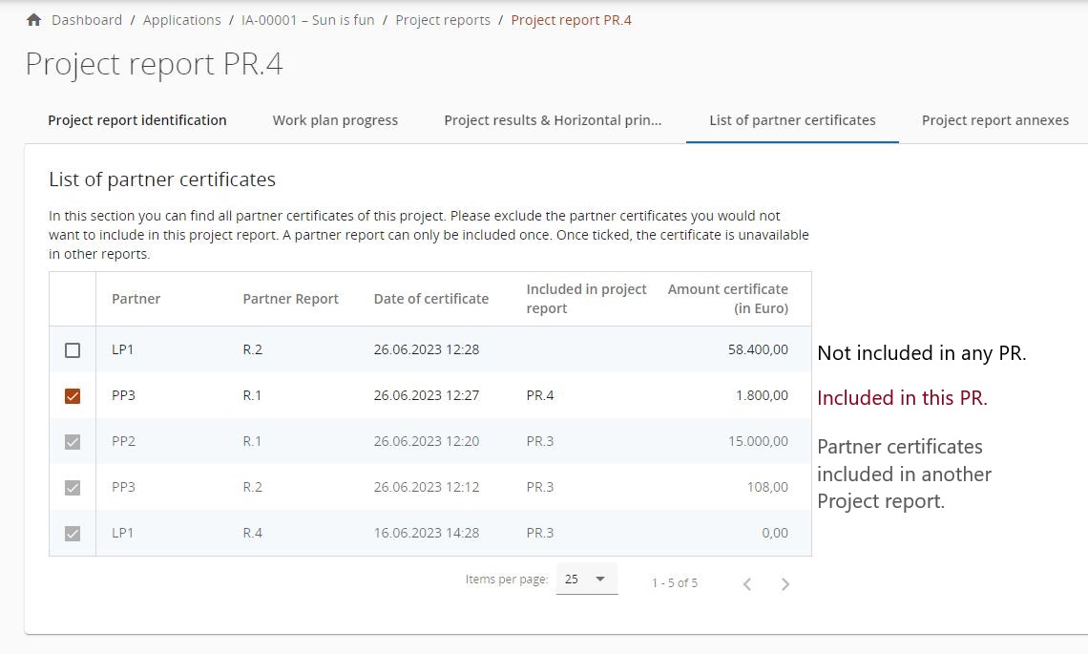Screen dimensions: 1088x654
Task: Click the Date of certificate column header
Action: [x=430, y=299]
